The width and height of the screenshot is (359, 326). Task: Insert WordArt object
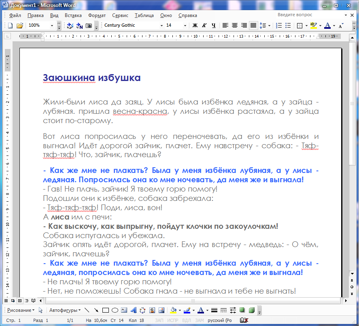[133, 310]
